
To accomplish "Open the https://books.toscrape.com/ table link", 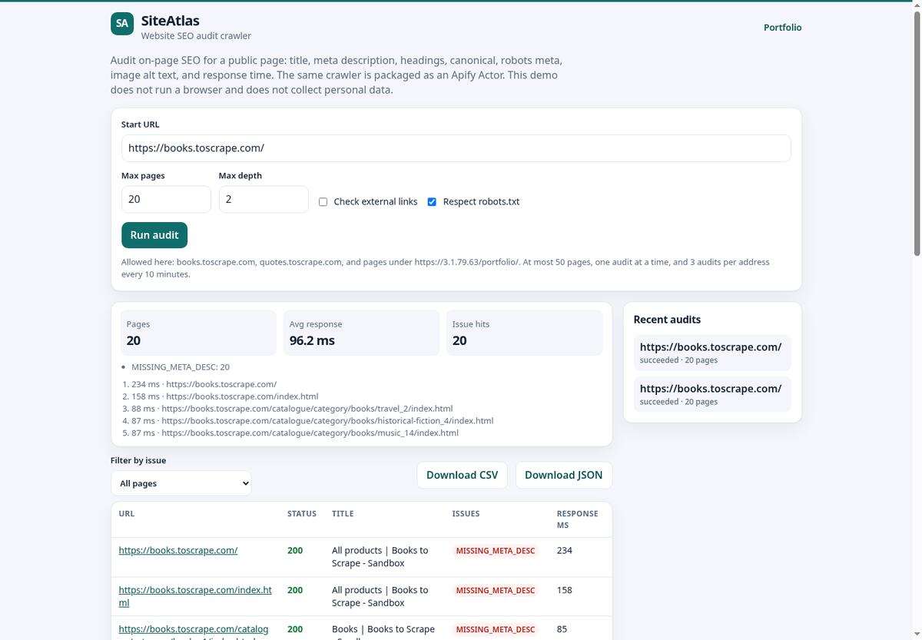I will pos(178,550).
